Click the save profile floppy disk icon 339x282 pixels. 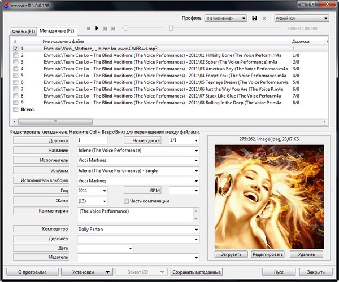[255, 19]
